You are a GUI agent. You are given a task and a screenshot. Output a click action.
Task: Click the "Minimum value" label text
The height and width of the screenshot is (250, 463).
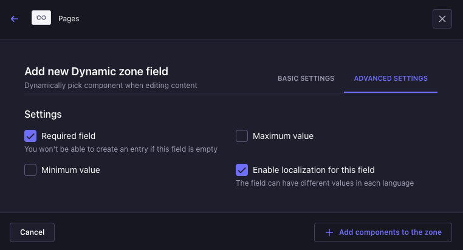pyautogui.click(x=70, y=170)
